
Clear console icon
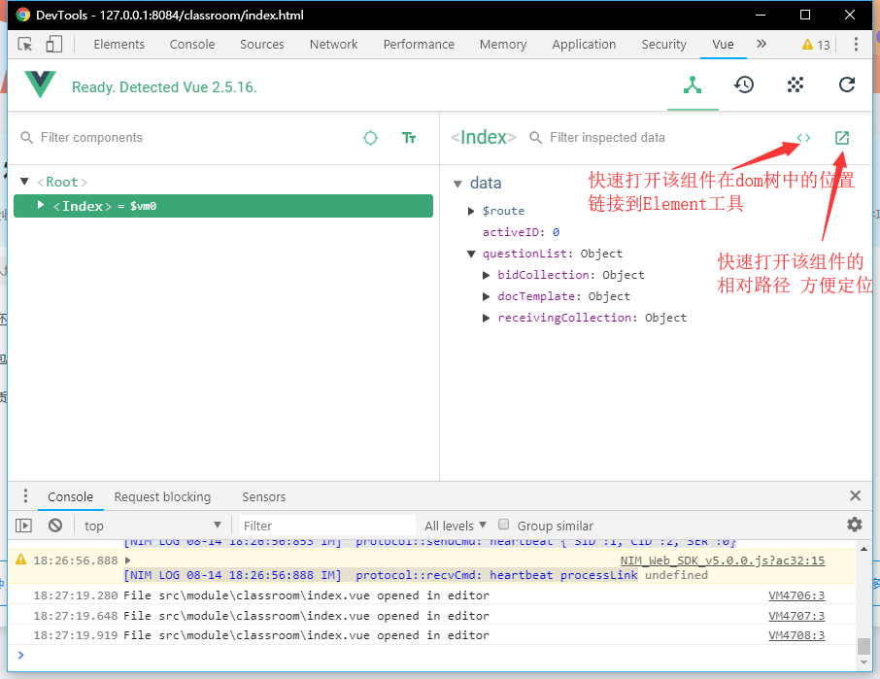(x=55, y=526)
